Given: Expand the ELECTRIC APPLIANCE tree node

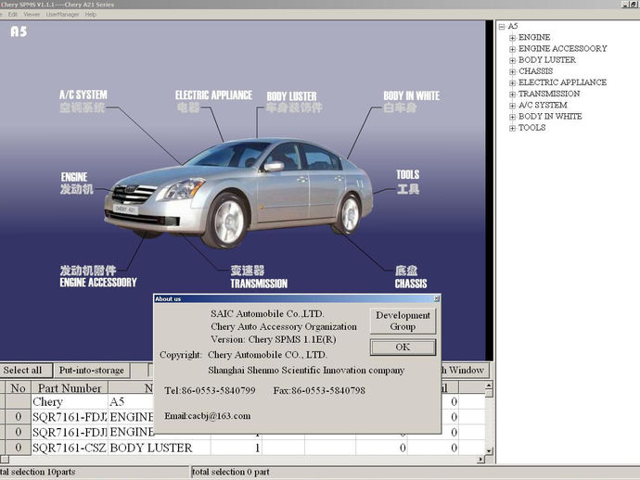Looking at the screenshot, I should (x=512, y=83).
